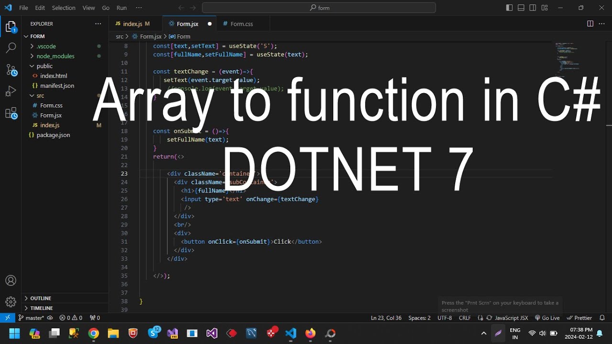
Task: Toggle Secondary Side Bar layout icon
Action: (x=533, y=8)
